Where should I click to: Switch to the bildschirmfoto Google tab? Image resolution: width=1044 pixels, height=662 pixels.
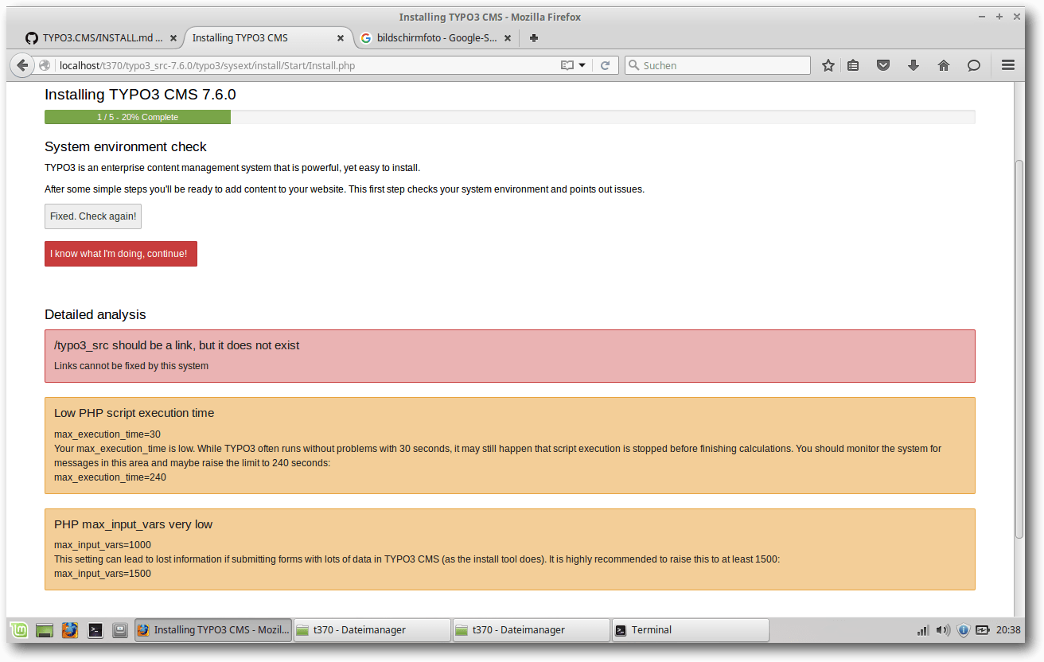[x=436, y=37]
